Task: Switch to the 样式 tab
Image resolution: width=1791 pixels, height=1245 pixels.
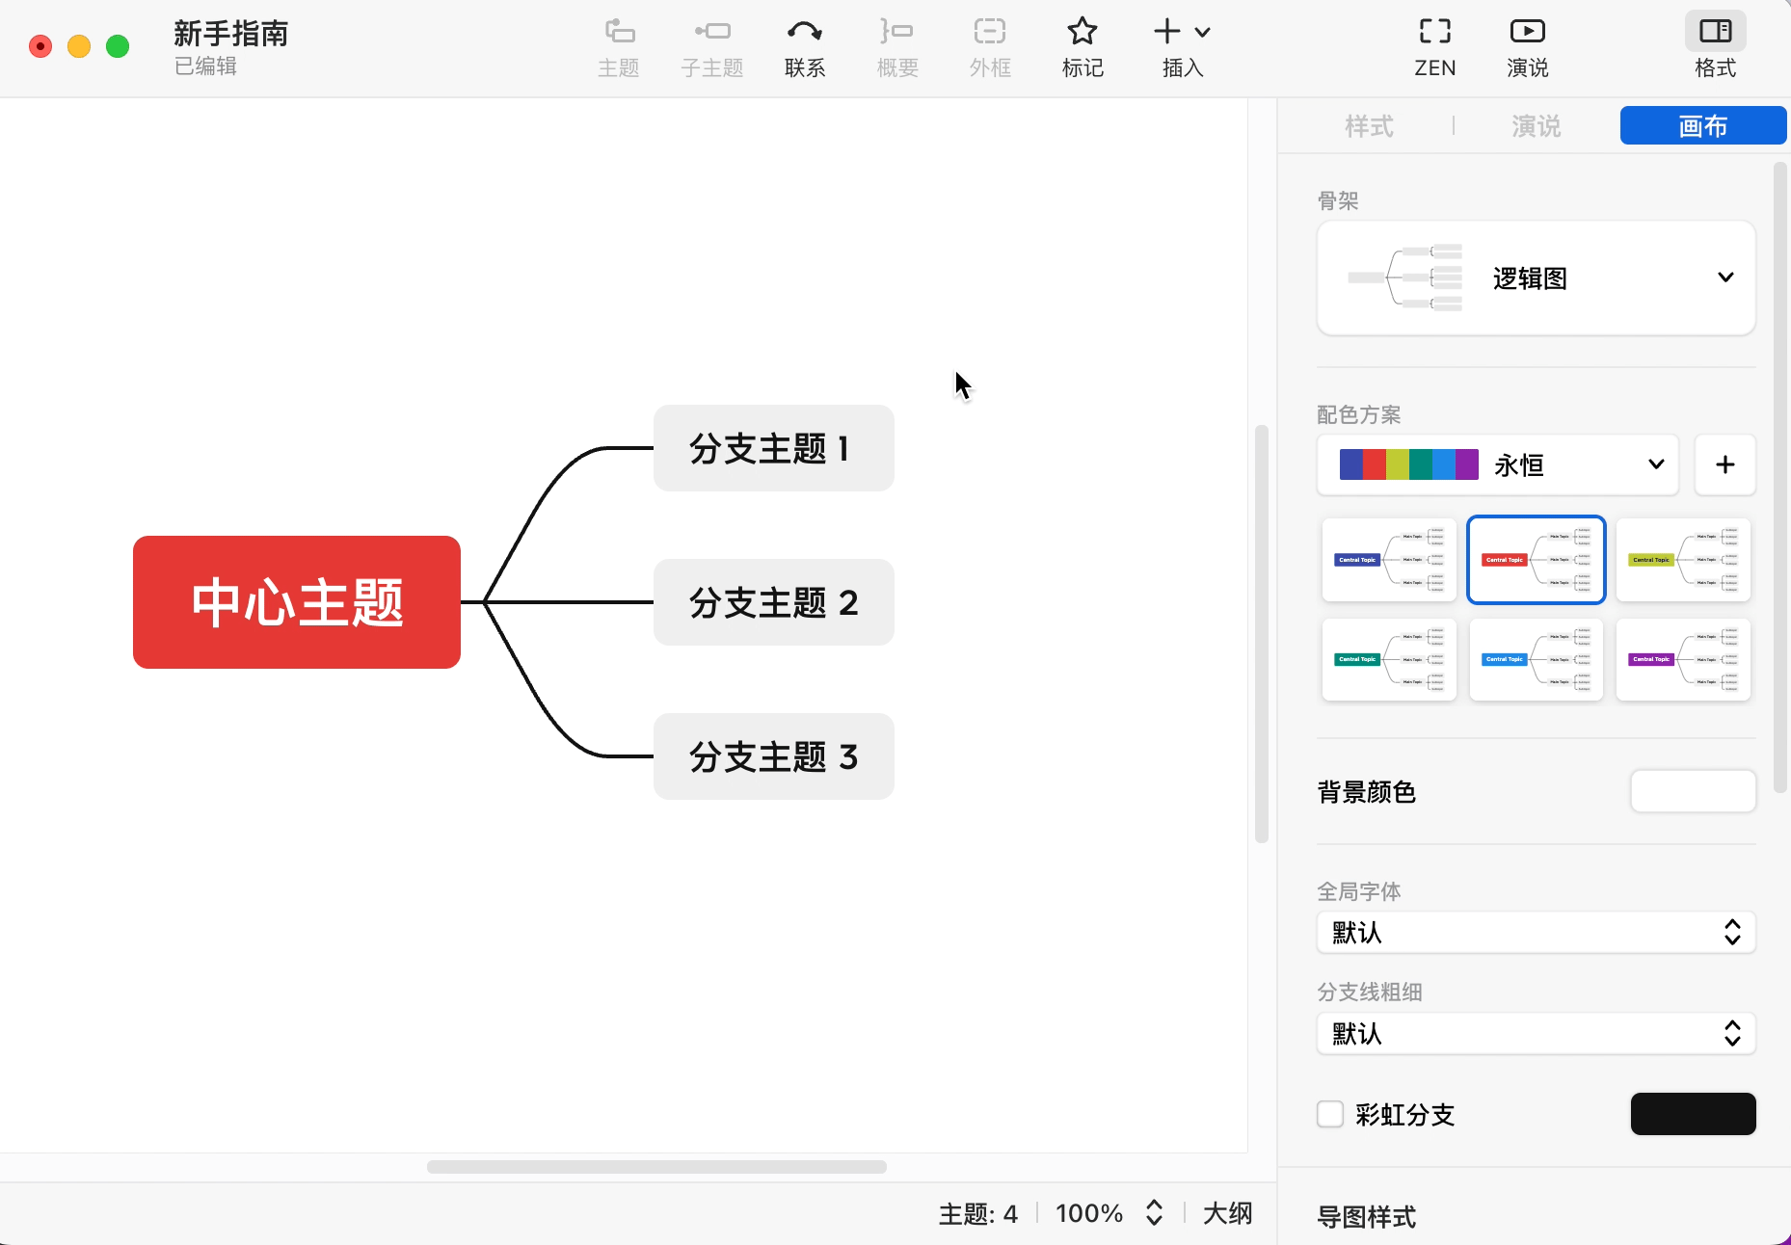Action: [1368, 125]
